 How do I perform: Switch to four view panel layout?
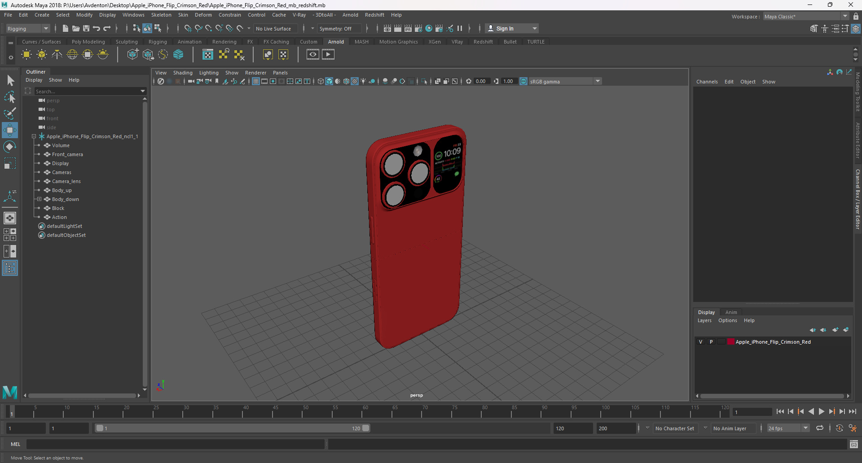(x=10, y=235)
